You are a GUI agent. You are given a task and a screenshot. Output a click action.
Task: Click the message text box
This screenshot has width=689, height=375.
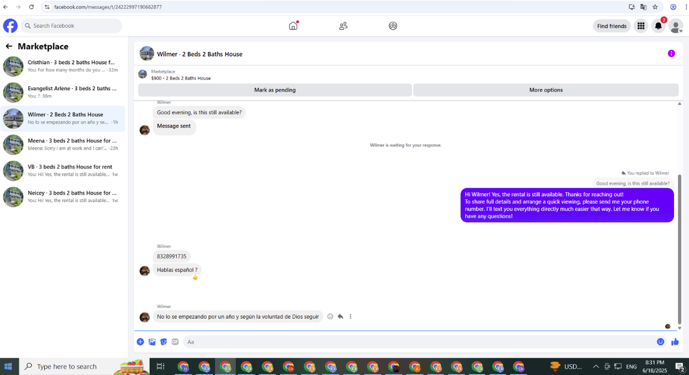pyautogui.click(x=418, y=342)
